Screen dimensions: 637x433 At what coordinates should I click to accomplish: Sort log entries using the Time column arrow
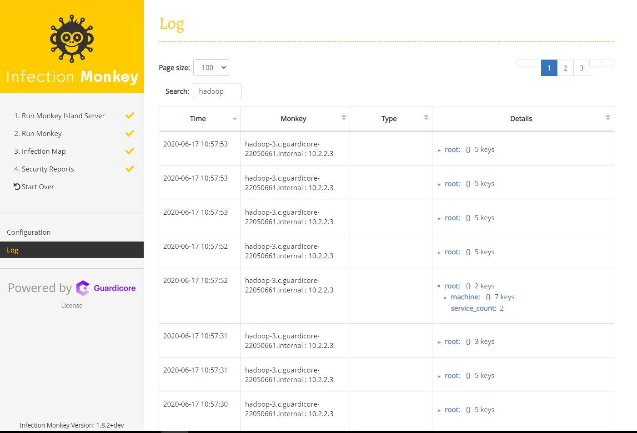pos(234,118)
